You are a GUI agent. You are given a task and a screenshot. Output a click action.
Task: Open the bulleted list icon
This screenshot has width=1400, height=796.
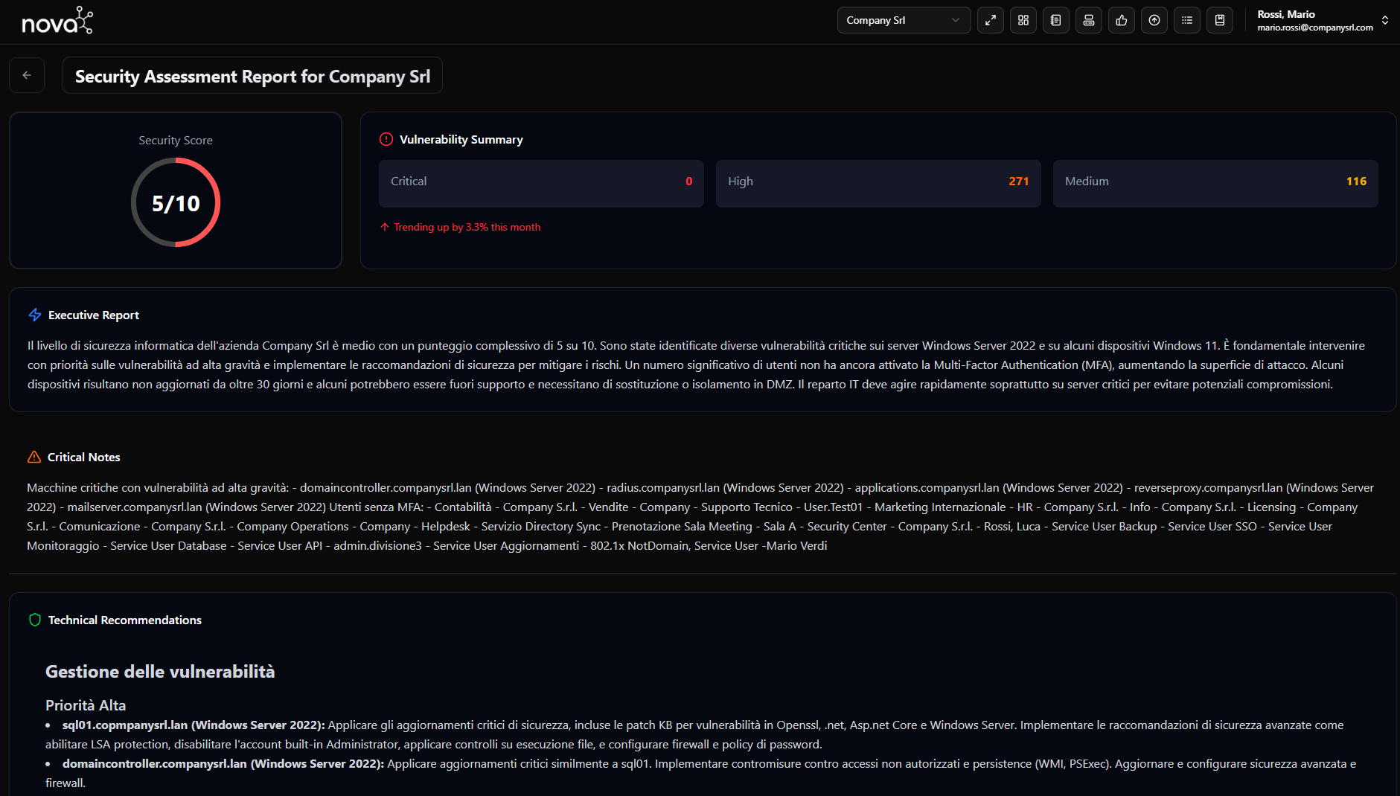pos(1186,21)
